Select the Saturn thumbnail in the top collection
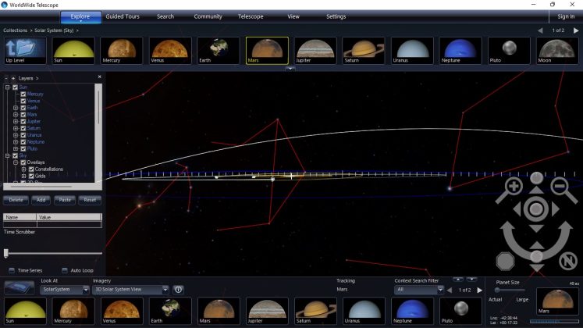The image size is (583, 328). [364, 50]
